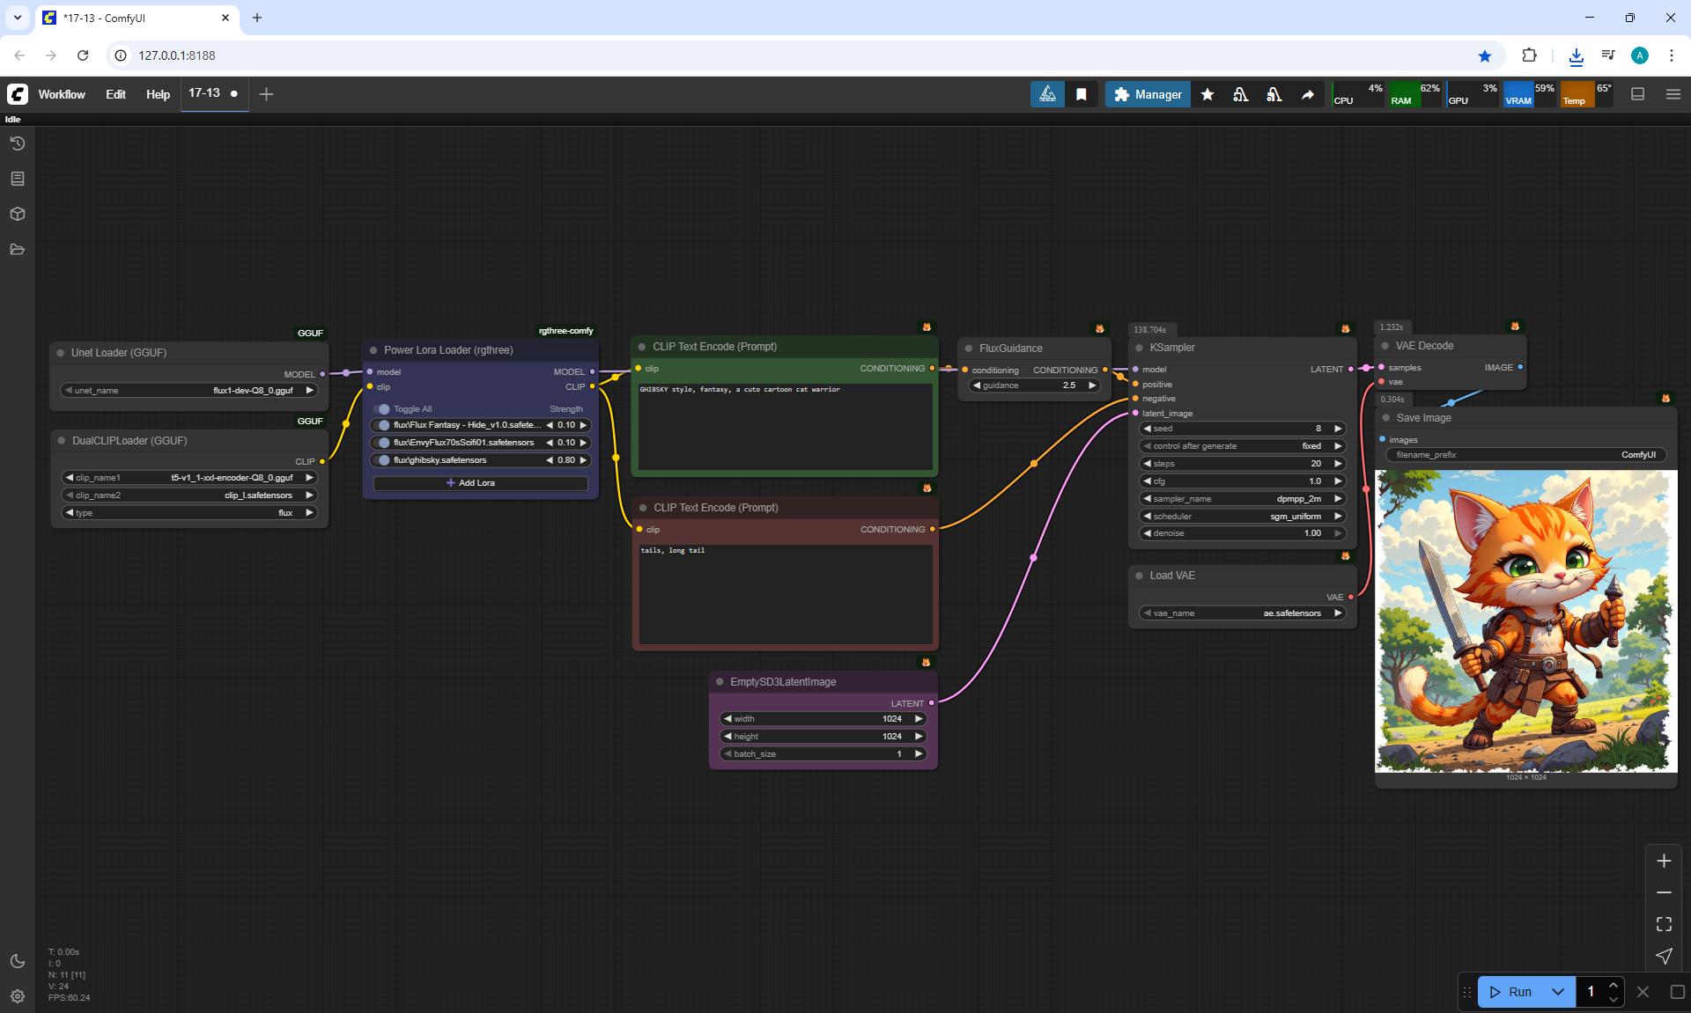The width and height of the screenshot is (1691, 1013).
Task: Open the Edit menu
Action: (115, 94)
